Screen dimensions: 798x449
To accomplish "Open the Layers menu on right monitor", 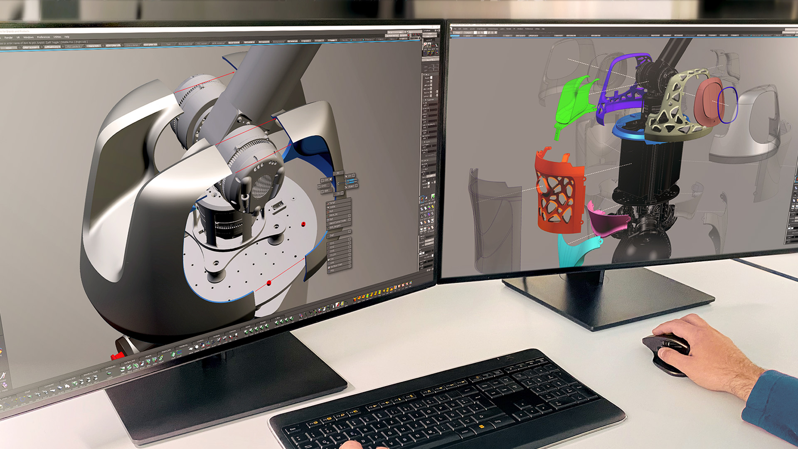I will pyautogui.click(x=502, y=29).
